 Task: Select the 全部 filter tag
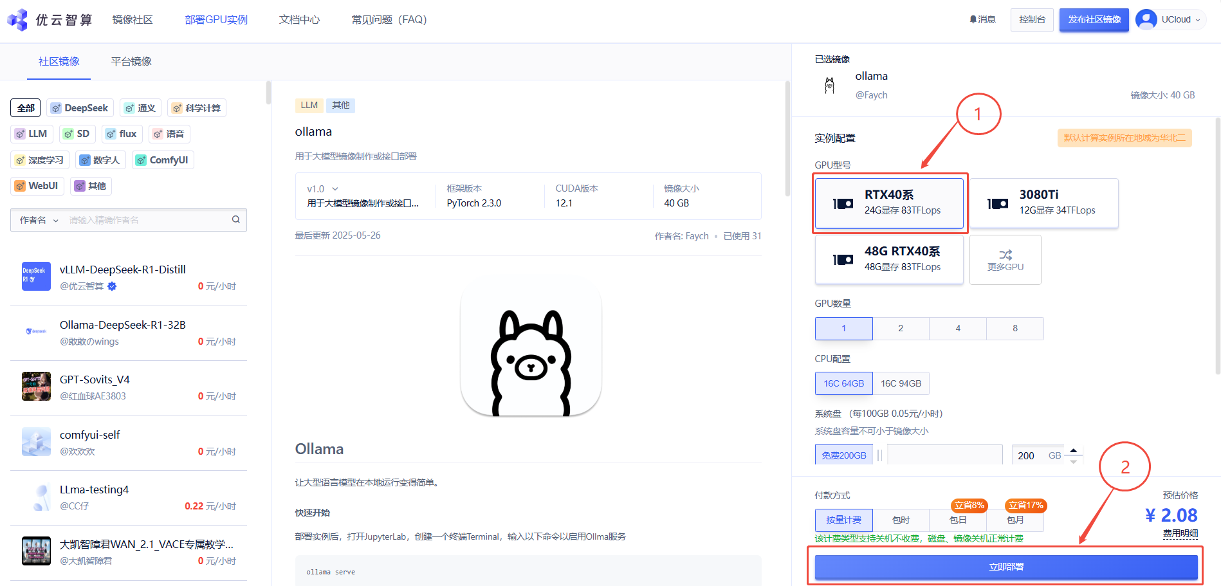[x=26, y=108]
